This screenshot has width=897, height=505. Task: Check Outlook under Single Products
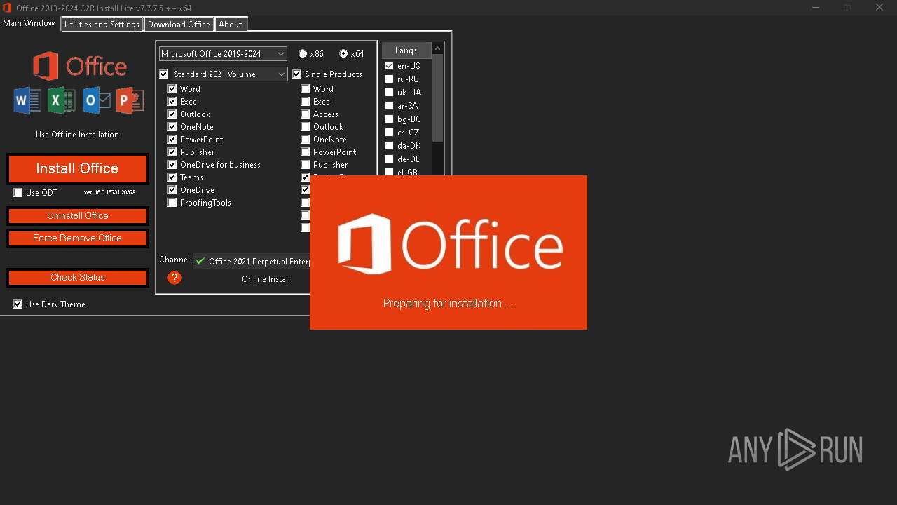[306, 127]
